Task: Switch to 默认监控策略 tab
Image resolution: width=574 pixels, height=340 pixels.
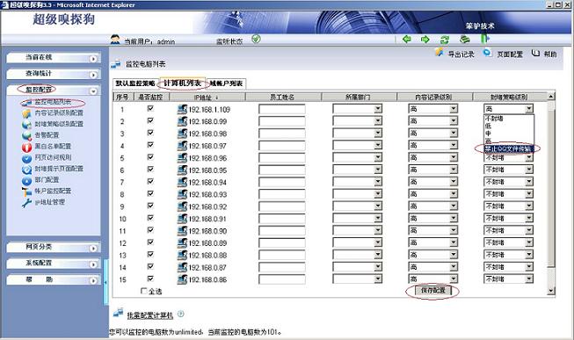Action: pos(135,83)
